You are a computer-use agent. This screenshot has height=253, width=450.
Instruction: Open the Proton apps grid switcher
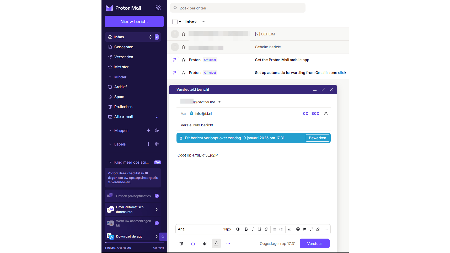[158, 8]
